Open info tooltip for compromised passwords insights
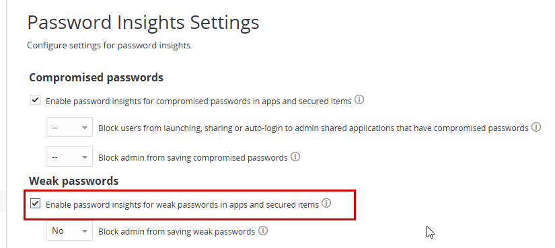The image size is (555, 248). click(x=359, y=100)
